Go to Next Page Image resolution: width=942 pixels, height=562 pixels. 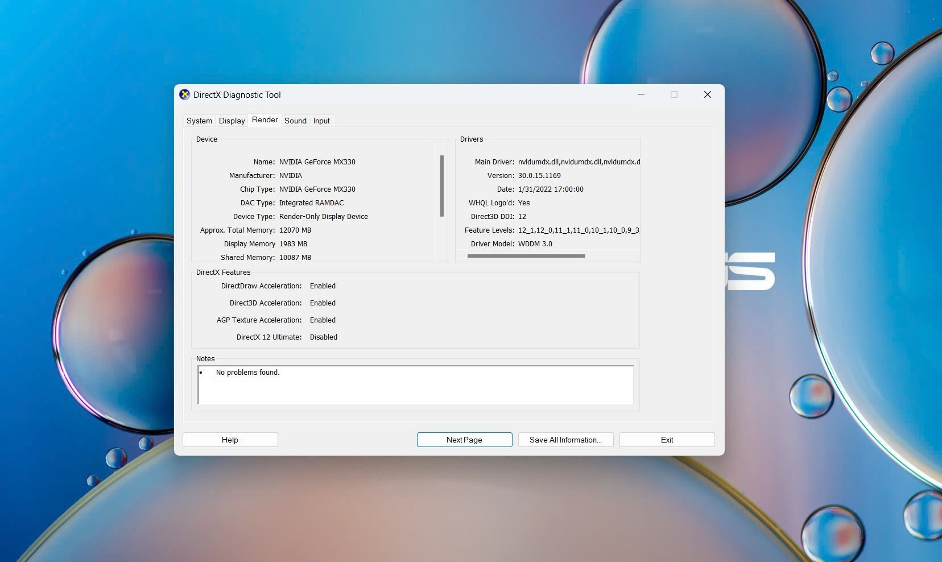pos(464,440)
